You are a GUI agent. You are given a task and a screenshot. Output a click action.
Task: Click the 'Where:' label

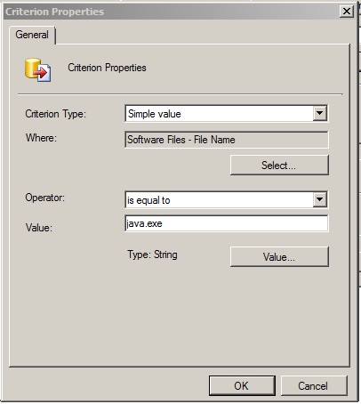(41, 138)
